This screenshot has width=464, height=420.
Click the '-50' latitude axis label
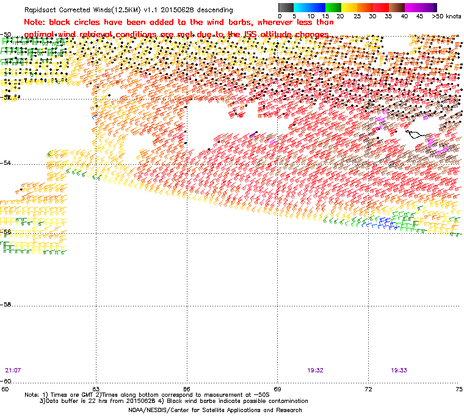click(x=5, y=35)
